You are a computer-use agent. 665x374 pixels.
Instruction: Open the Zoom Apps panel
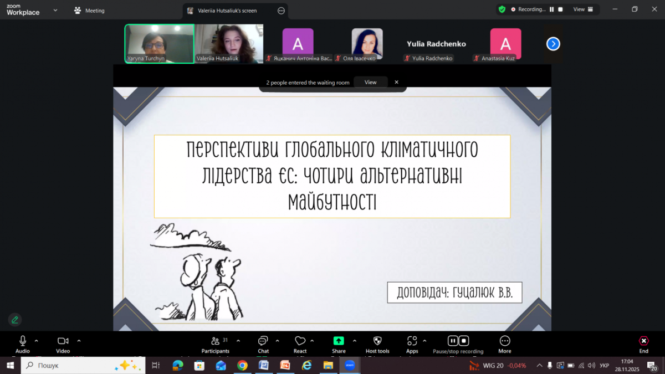(412, 342)
